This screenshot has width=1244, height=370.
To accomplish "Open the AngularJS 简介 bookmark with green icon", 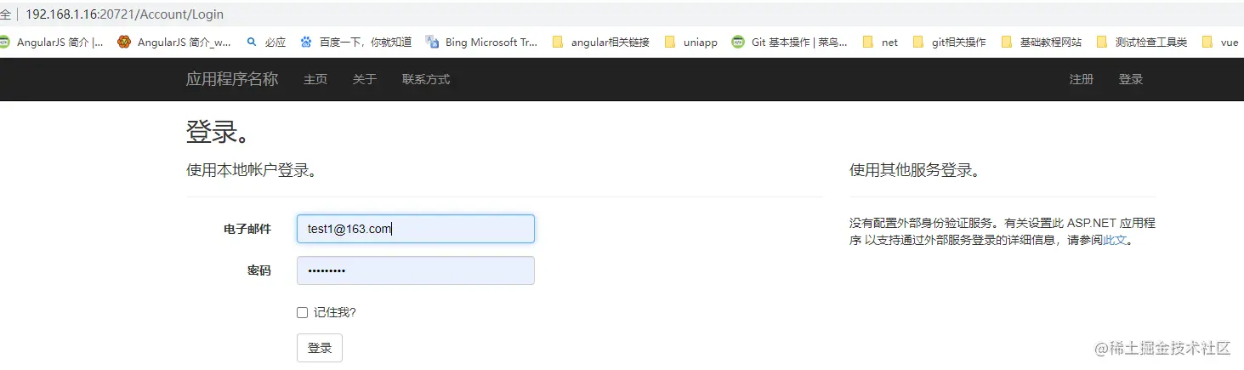I will click(53, 42).
